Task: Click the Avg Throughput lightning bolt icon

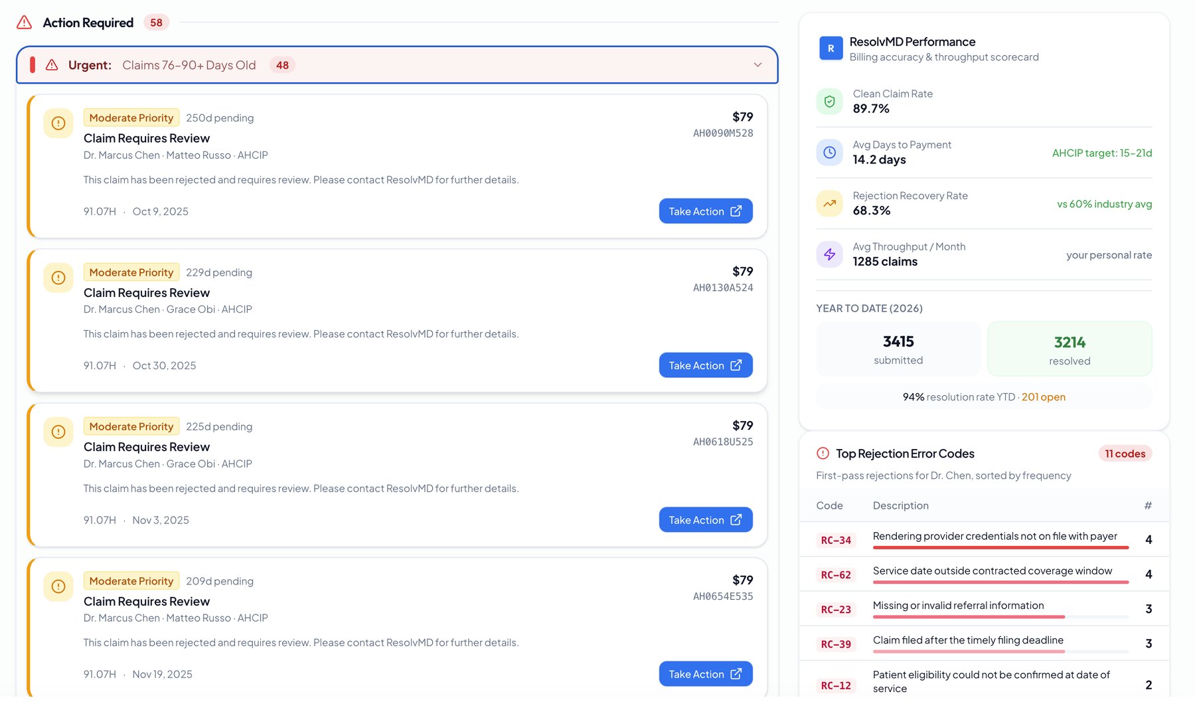Action: (830, 254)
